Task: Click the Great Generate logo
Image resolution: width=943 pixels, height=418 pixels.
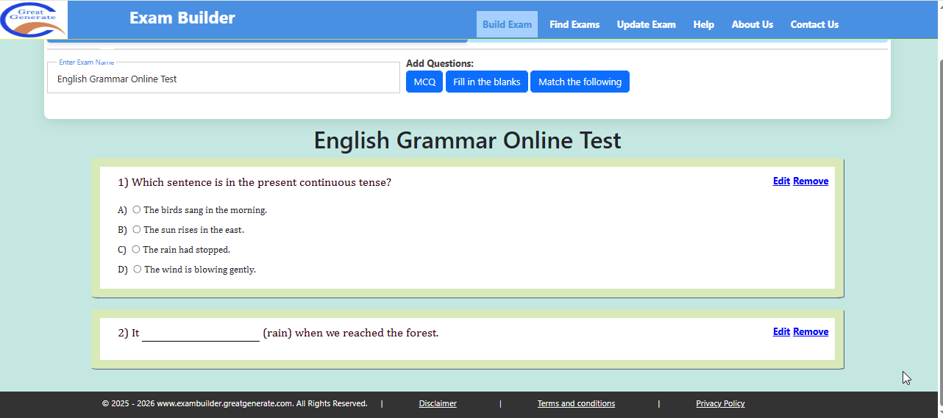Action: click(33, 19)
